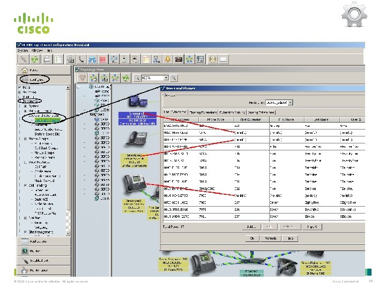The width and height of the screenshot is (386, 289).
Task: Select the dark blue phone at top of topology map
Action: [x=138, y=101]
